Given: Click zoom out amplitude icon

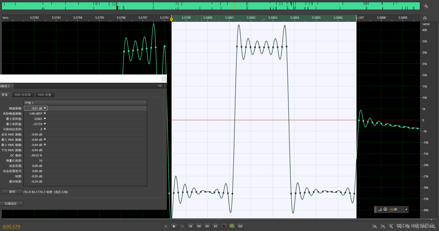Looking at the screenshot, I should (383, 226).
